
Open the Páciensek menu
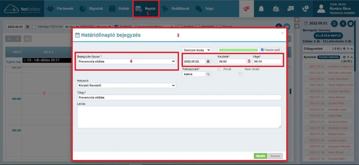(60, 9)
